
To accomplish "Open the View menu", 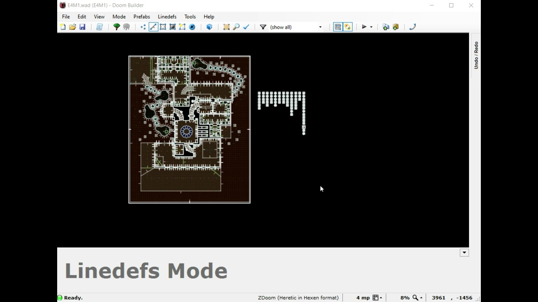I will click(x=99, y=16).
